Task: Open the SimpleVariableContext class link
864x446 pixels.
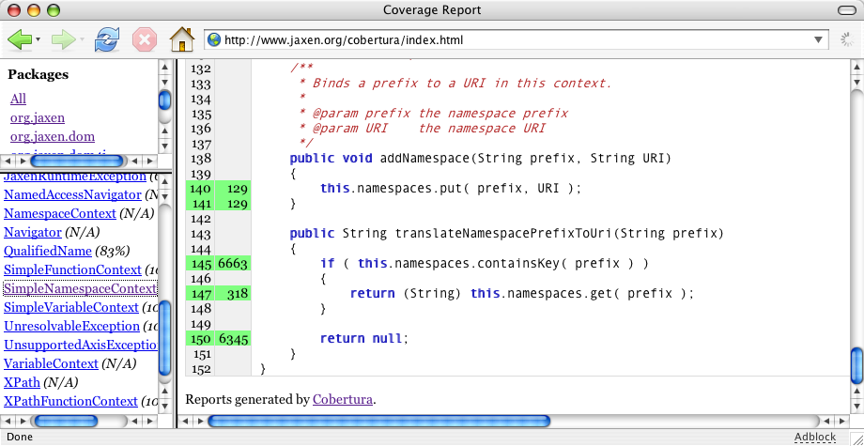Action: (71, 307)
